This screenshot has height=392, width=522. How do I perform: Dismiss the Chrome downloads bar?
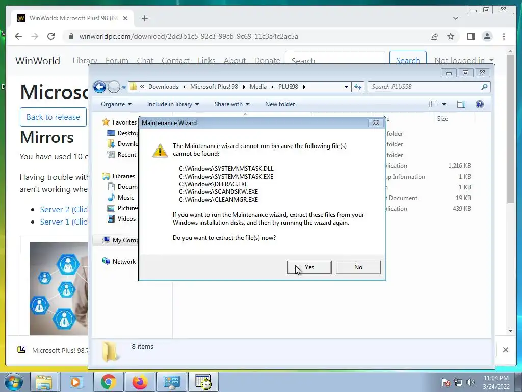click(x=505, y=350)
